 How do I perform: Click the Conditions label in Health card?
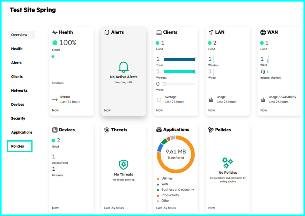(x=57, y=83)
